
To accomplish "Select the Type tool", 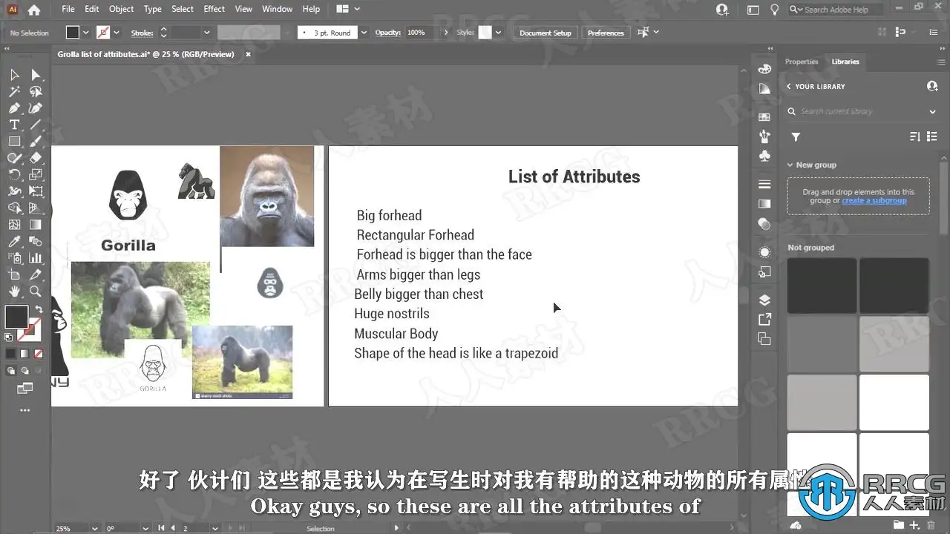I will [14, 125].
